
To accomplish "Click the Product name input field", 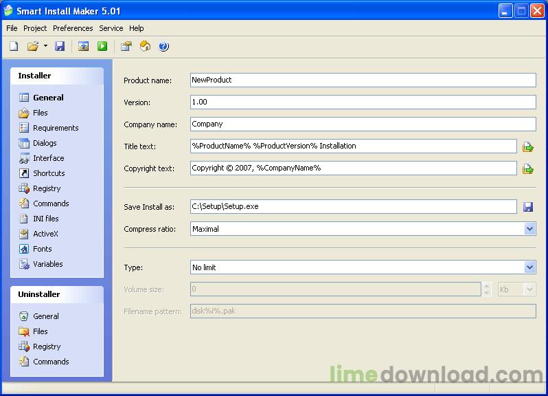I will click(363, 80).
